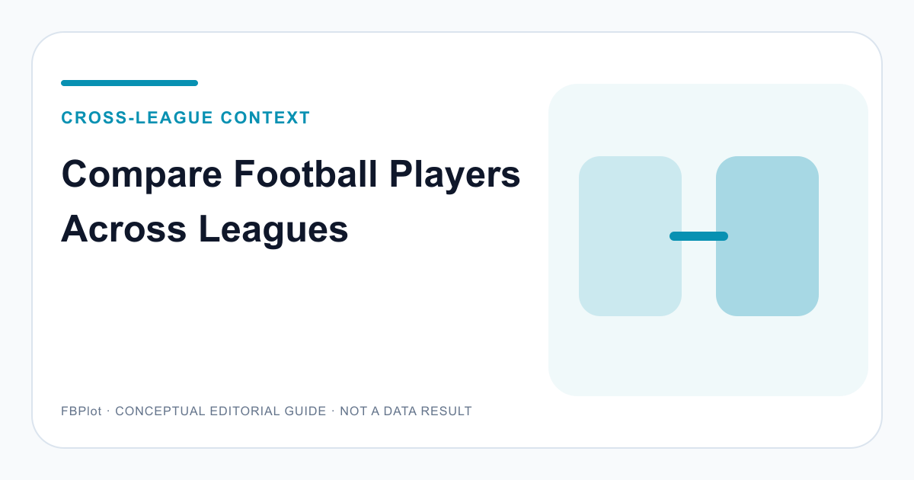Click the right darker teal rounded rectangle
The height and width of the screenshot is (480, 914).
[767, 236]
